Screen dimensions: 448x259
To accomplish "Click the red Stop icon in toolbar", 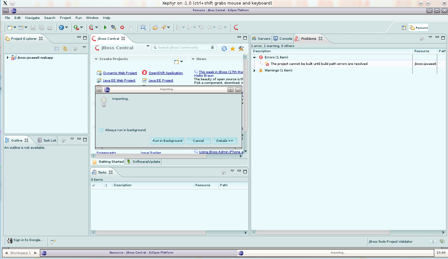I will pos(122,28).
